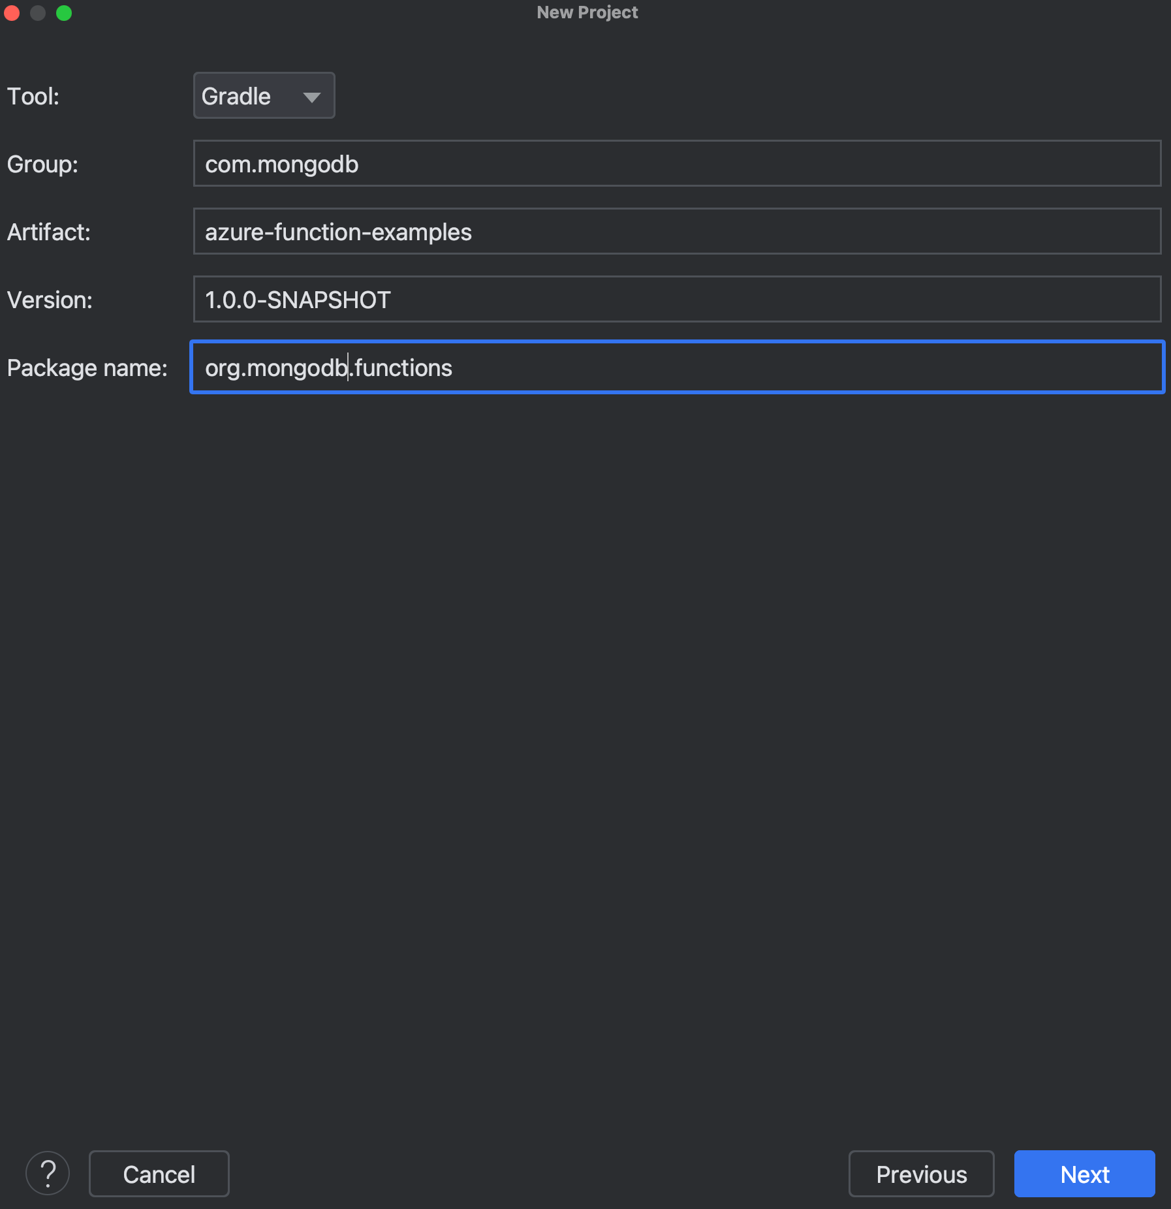
Task: Expand the Tool selector to change build tools
Action: [x=263, y=96]
